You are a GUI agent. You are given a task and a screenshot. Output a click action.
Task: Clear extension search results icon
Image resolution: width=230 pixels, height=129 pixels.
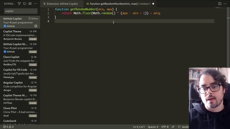30,4
